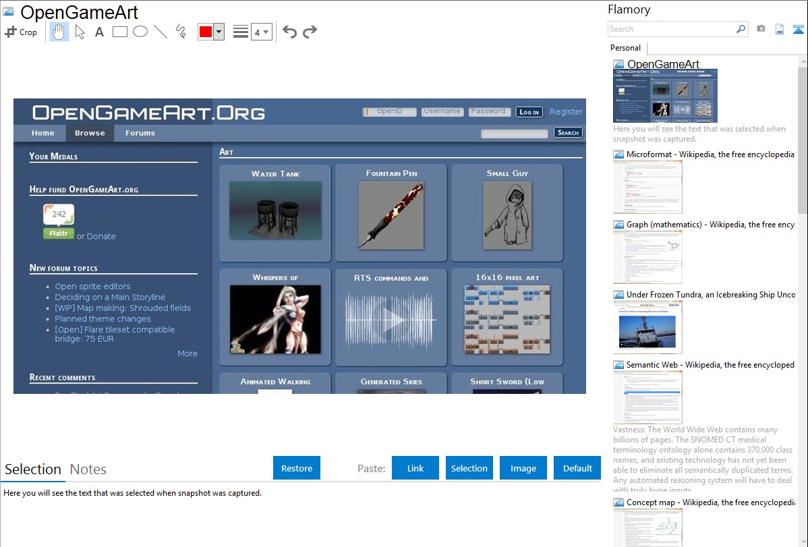
Task: Open 'Planned theme changes' forum topic
Action: 103,318
